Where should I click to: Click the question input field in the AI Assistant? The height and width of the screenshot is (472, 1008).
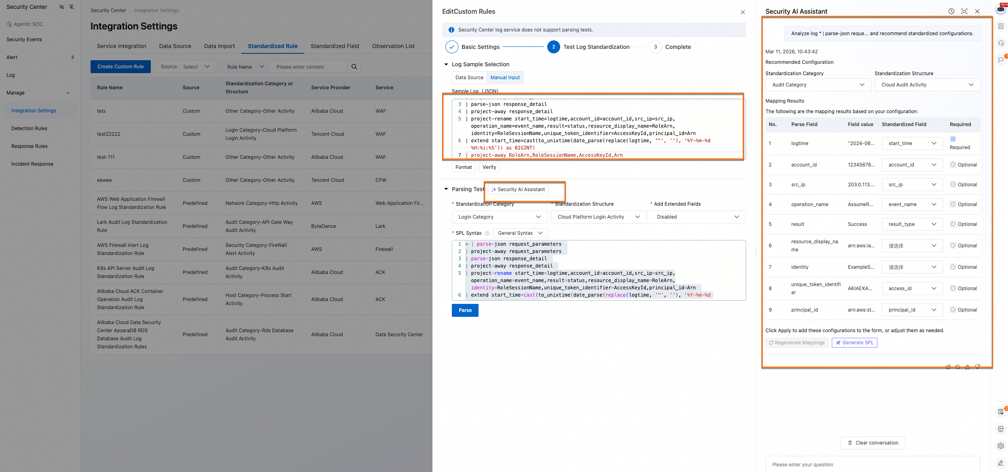click(x=872, y=464)
